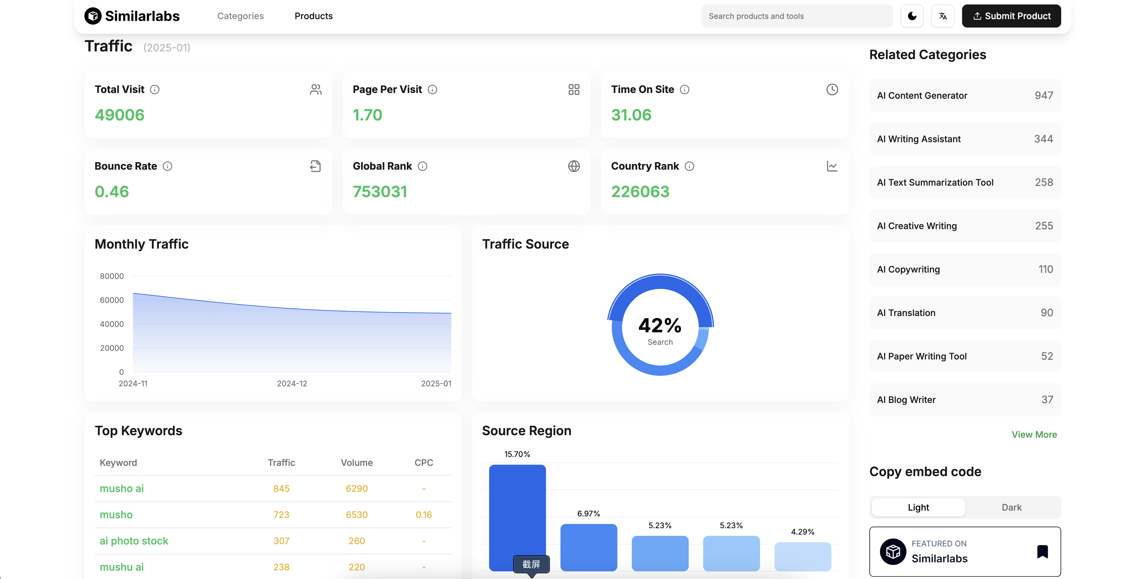The width and height of the screenshot is (1143, 579).
Task: Click the info icon beside Bounce Rate
Action: (167, 166)
